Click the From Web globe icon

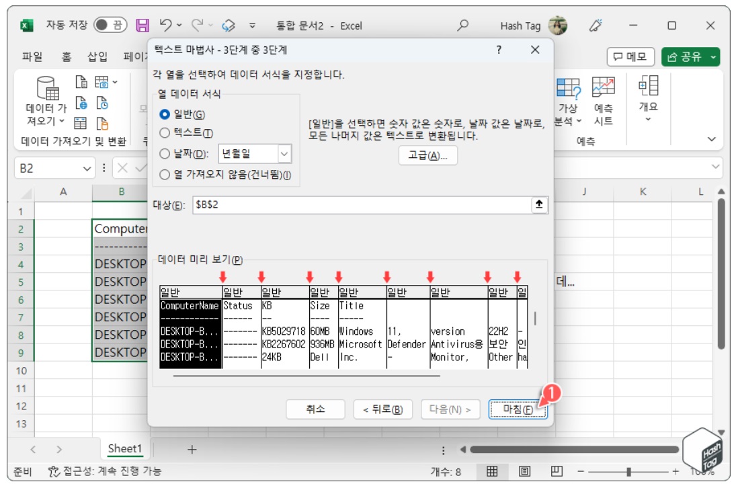tap(81, 103)
